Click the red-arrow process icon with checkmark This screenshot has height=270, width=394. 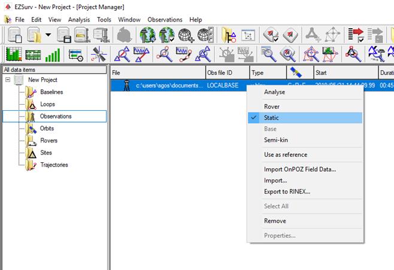click(x=271, y=35)
